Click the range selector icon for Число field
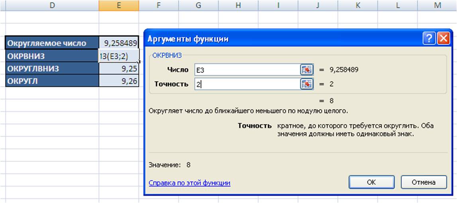The image size is (457, 203). pyautogui.click(x=307, y=70)
